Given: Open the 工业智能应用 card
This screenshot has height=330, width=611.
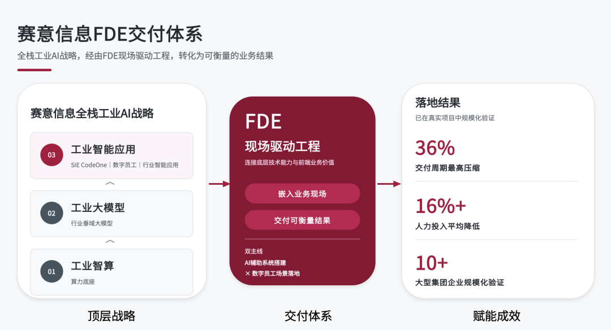Looking at the screenshot, I should [112, 155].
